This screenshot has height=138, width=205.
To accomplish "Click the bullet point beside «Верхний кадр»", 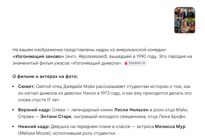I will 13,110.
